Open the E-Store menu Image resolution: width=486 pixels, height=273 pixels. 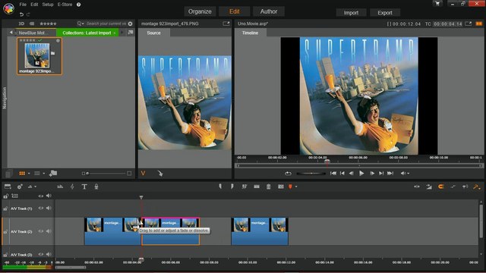pos(65,5)
